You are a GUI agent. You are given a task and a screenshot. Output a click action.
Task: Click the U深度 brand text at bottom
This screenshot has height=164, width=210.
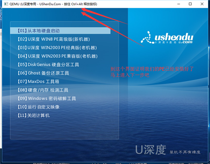click(x=151, y=150)
